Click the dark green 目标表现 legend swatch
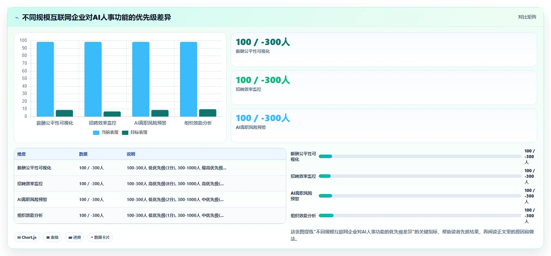The image size is (551, 256). click(x=125, y=133)
